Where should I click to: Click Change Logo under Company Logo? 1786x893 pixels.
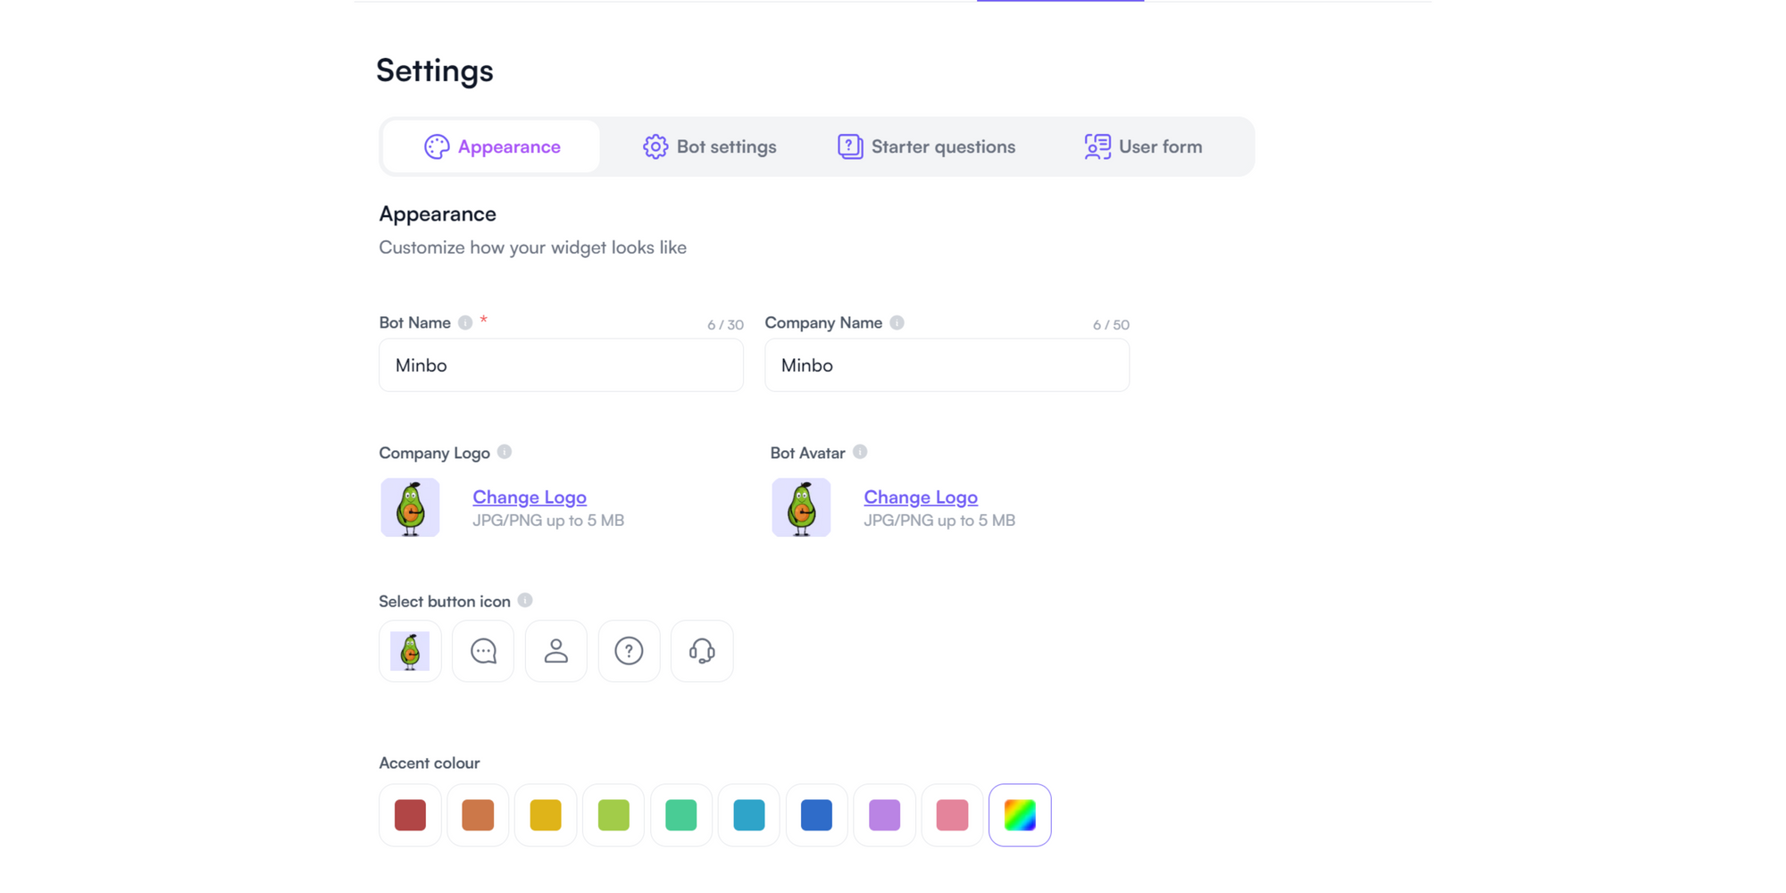click(530, 497)
